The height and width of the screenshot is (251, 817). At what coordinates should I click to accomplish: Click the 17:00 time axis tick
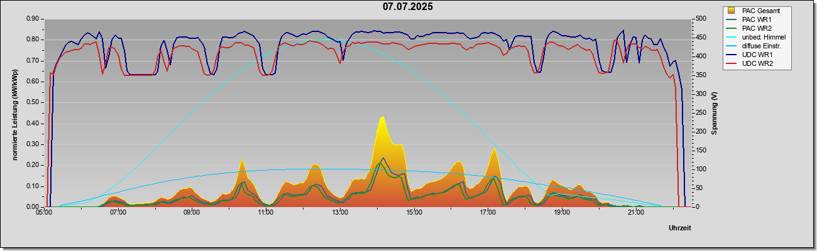coord(488,213)
